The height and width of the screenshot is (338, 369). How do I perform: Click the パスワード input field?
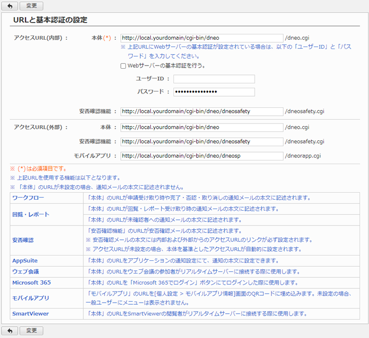pyautogui.click(x=214, y=92)
